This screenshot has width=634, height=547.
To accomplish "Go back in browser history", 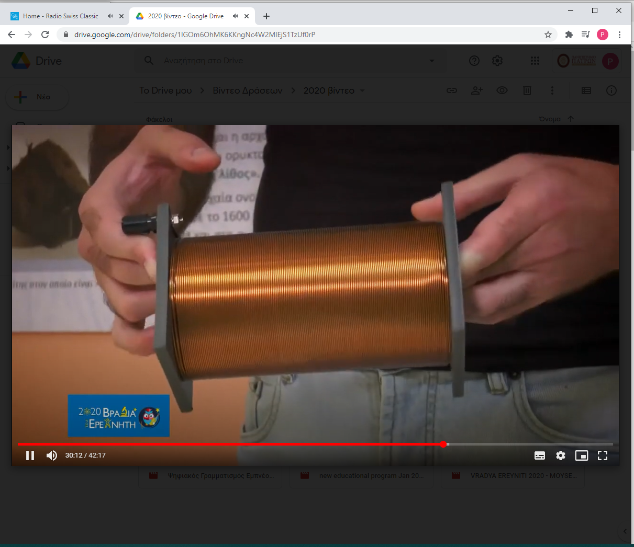I will coord(12,35).
